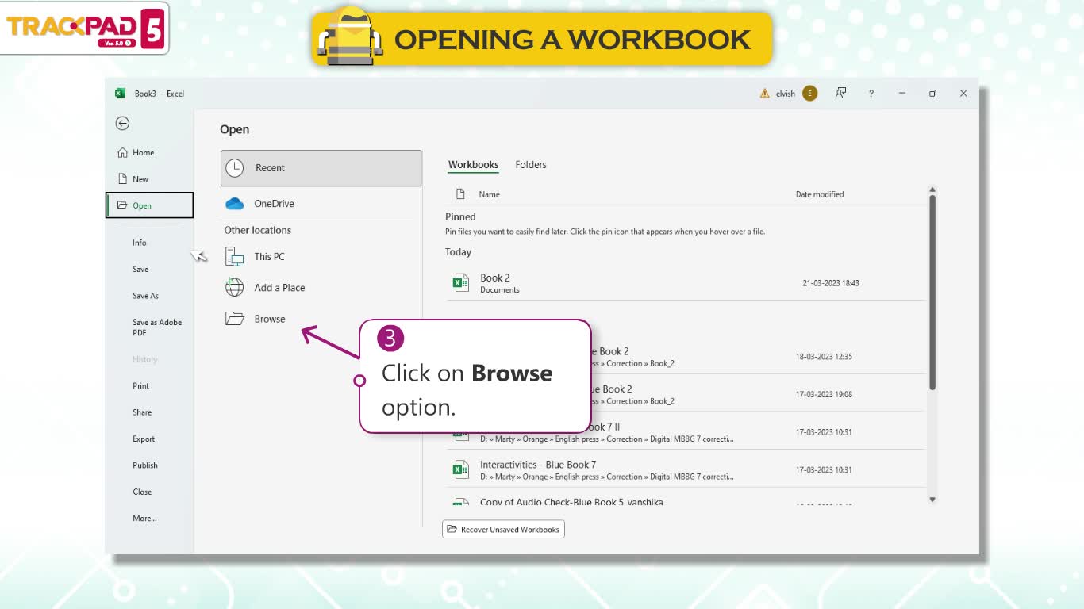Sort by Date modified column header
Image resolution: width=1084 pixels, height=609 pixels.
point(820,194)
